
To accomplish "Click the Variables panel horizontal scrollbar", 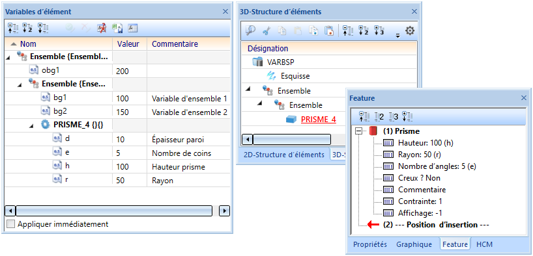I will (x=115, y=211).
